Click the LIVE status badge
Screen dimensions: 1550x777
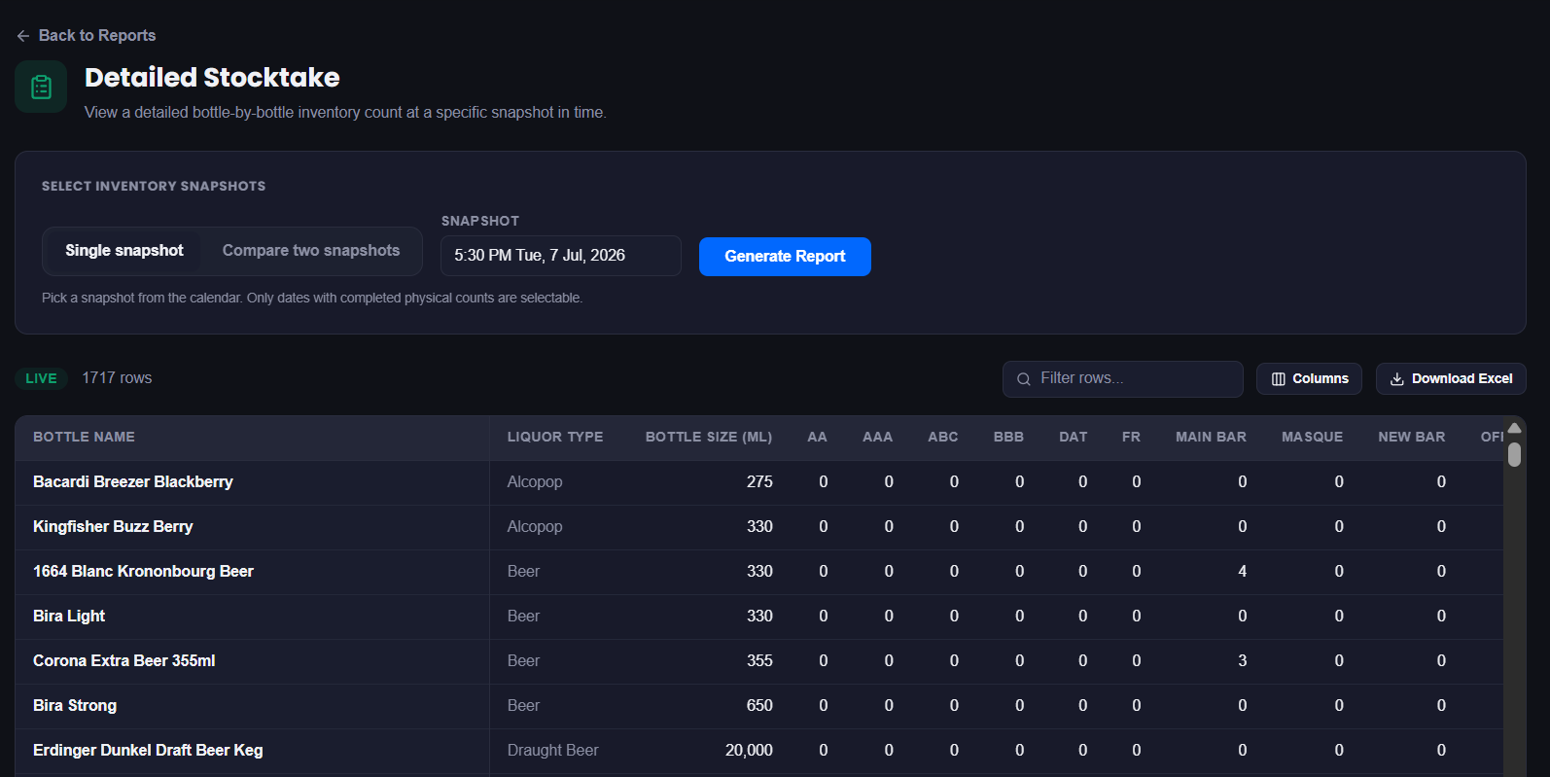click(41, 378)
